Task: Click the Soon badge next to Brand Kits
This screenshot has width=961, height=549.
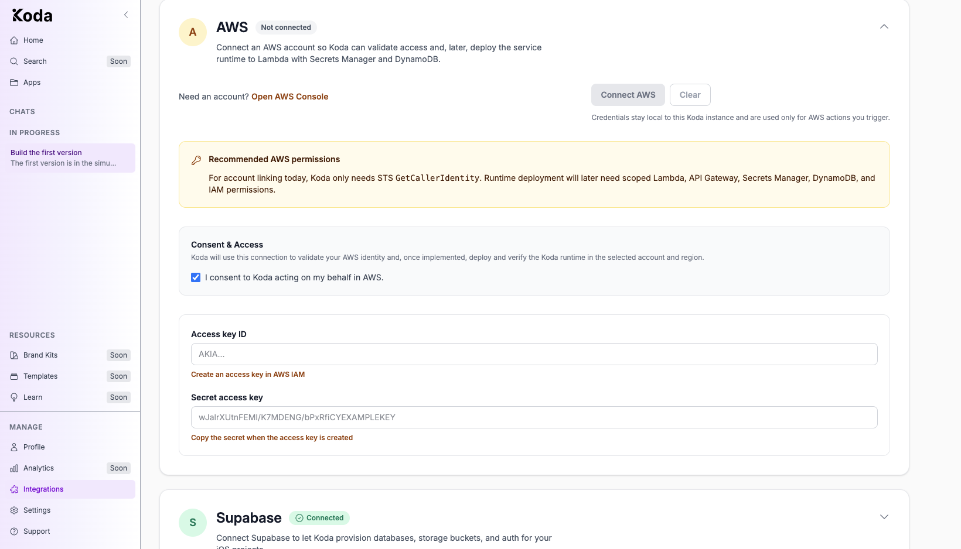Action: coord(118,355)
